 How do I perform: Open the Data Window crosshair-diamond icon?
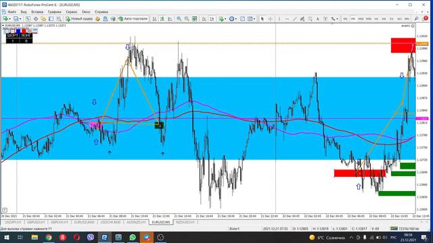pos(36,19)
